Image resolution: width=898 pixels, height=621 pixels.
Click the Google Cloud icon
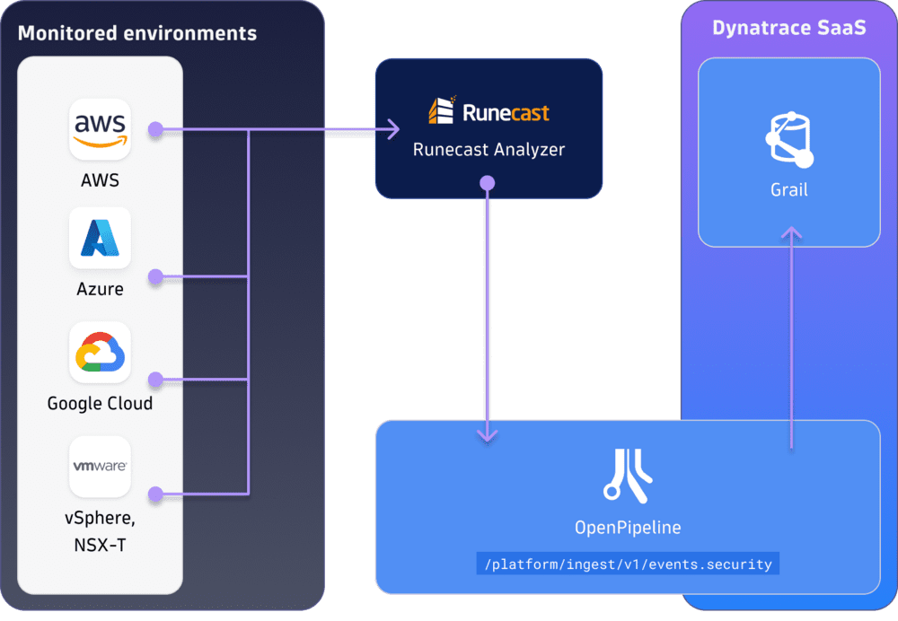[100, 352]
